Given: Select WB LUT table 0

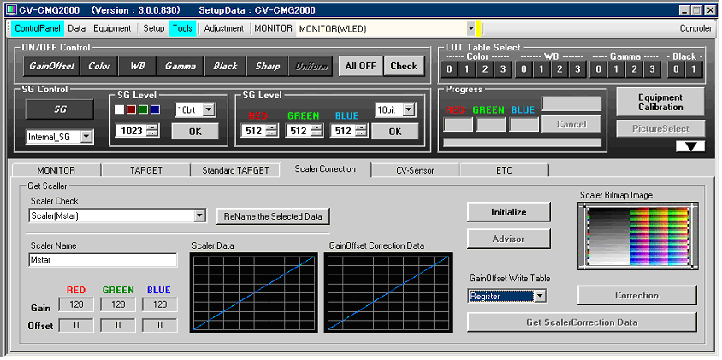Looking at the screenshot, I should (524, 69).
